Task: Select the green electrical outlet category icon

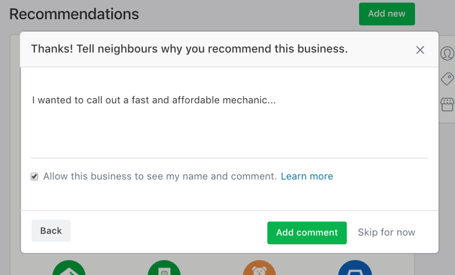Action: (164, 268)
